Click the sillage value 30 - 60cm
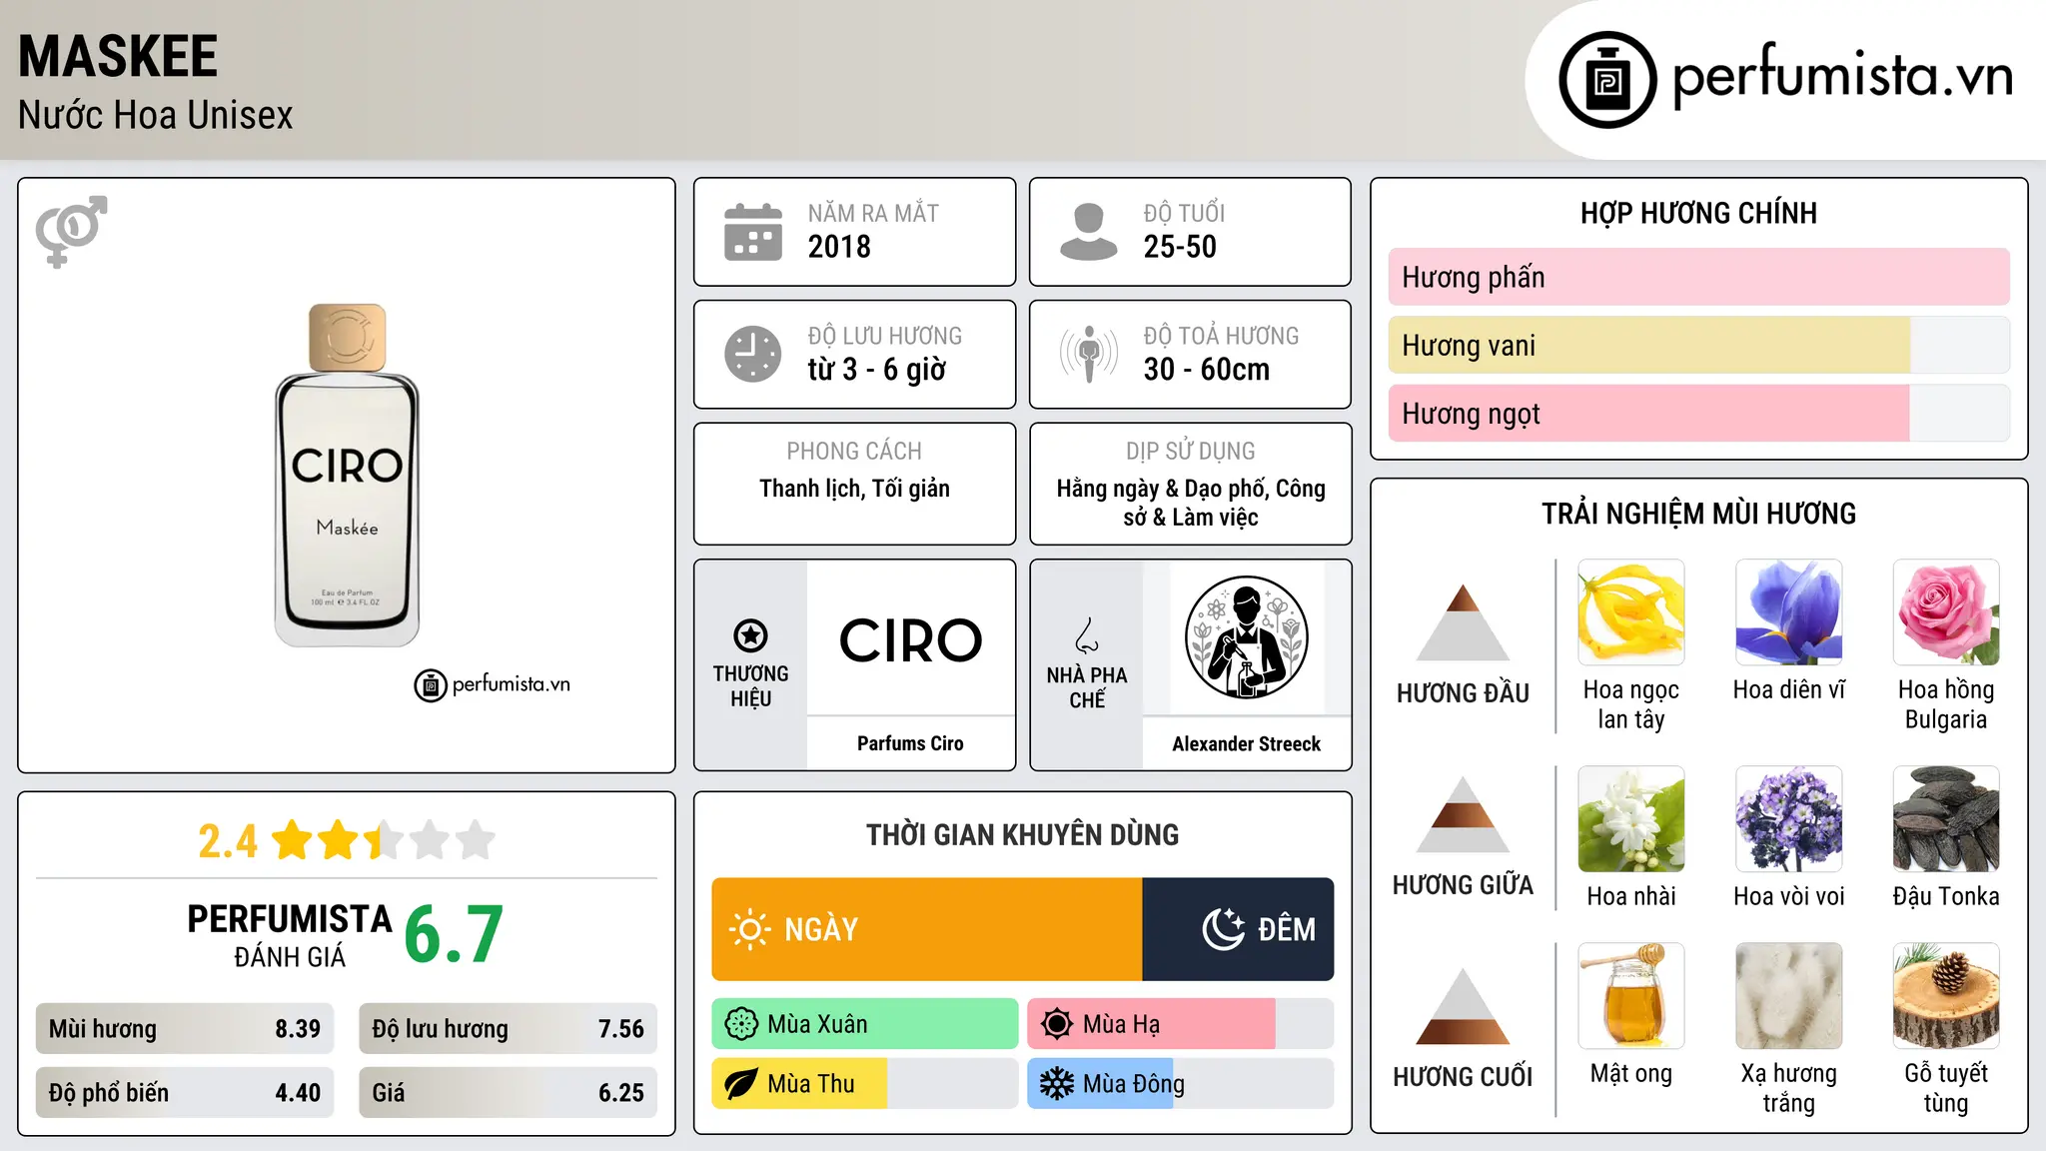Viewport: 2046px width, 1151px height. click(1207, 370)
